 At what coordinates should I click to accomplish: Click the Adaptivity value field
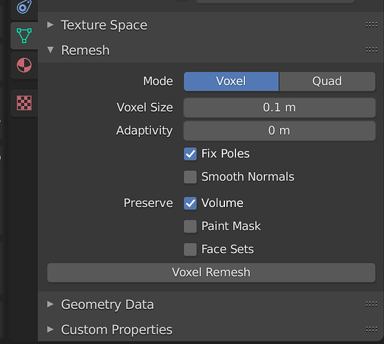(x=279, y=131)
